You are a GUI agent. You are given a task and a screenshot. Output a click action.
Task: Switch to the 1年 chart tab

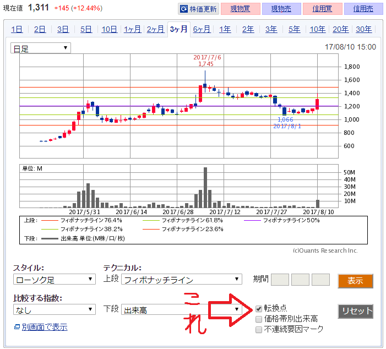click(x=225, y=29)
